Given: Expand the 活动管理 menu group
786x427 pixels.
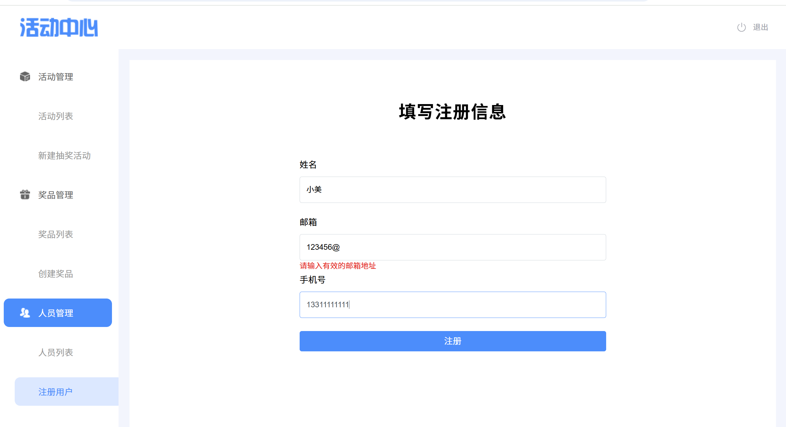Looking at the screenshot, I should pos(56,77).
